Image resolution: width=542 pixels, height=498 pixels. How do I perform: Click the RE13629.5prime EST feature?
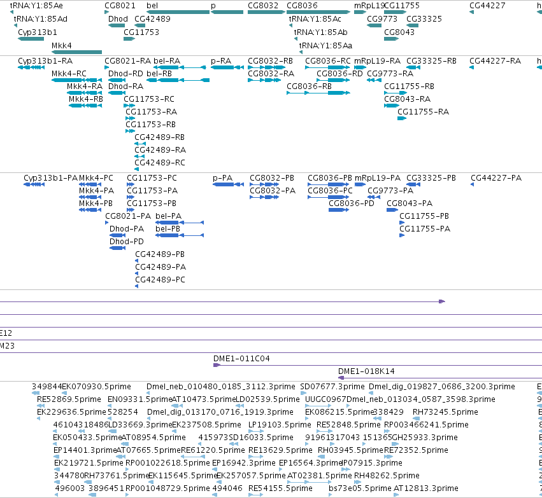coord(256,457)
